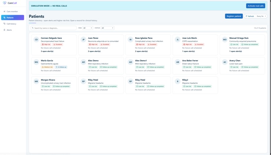Screen dimensions: 271x155
Task: Click the MR avatar circle
Action: tap(36, 81)
